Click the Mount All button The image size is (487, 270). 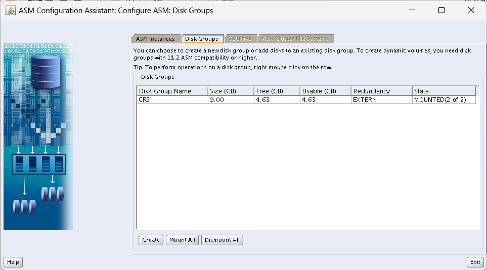[x=183, y=240]
